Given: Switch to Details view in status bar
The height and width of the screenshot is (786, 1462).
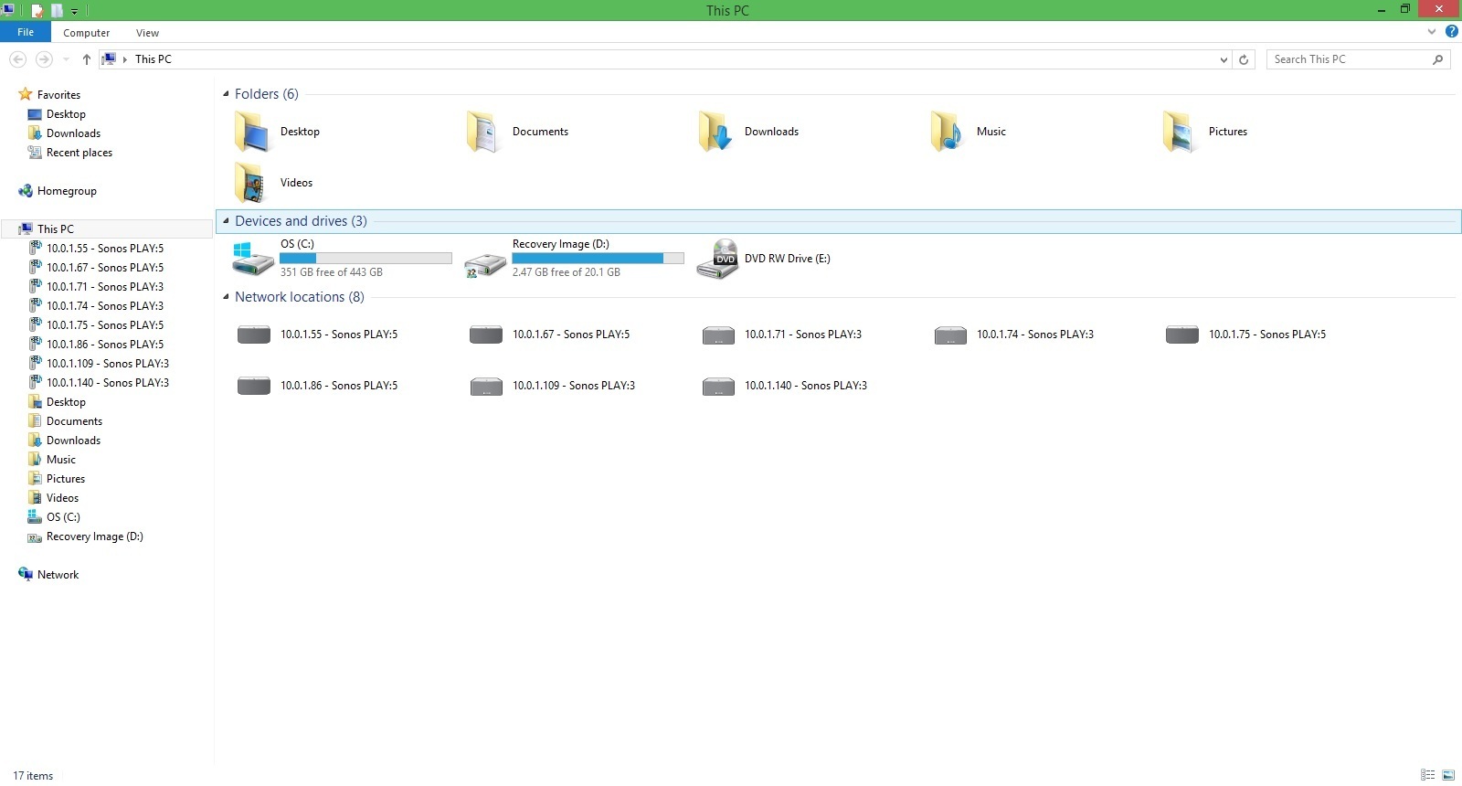Looking at the screenshot, I should click(x=1428, y=775).
